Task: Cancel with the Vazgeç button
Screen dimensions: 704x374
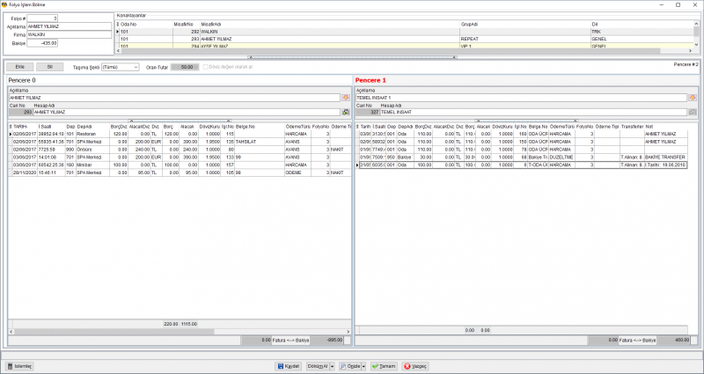Action: 414,366
